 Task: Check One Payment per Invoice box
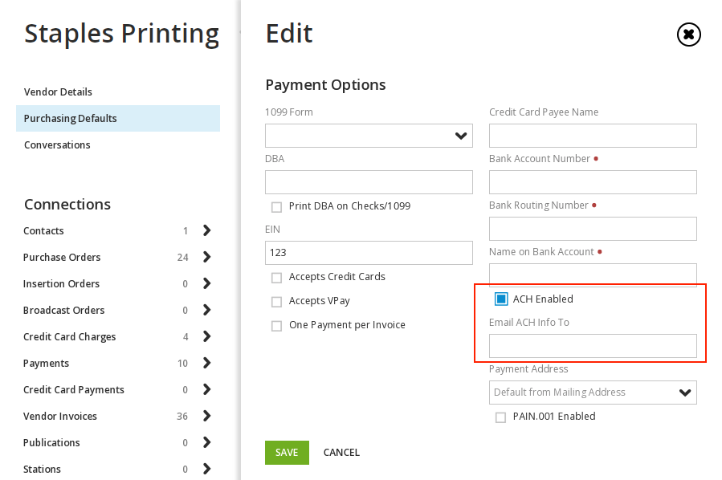coord(276,326)
